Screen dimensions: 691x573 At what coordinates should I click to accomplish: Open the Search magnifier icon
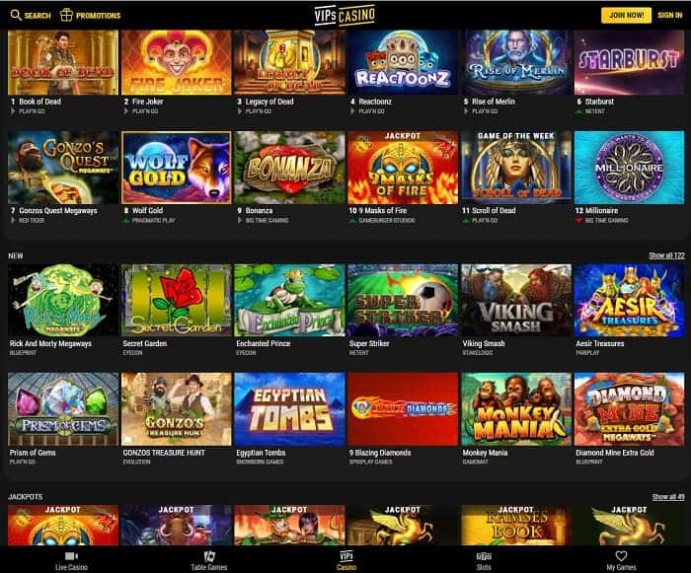[16, 15]
